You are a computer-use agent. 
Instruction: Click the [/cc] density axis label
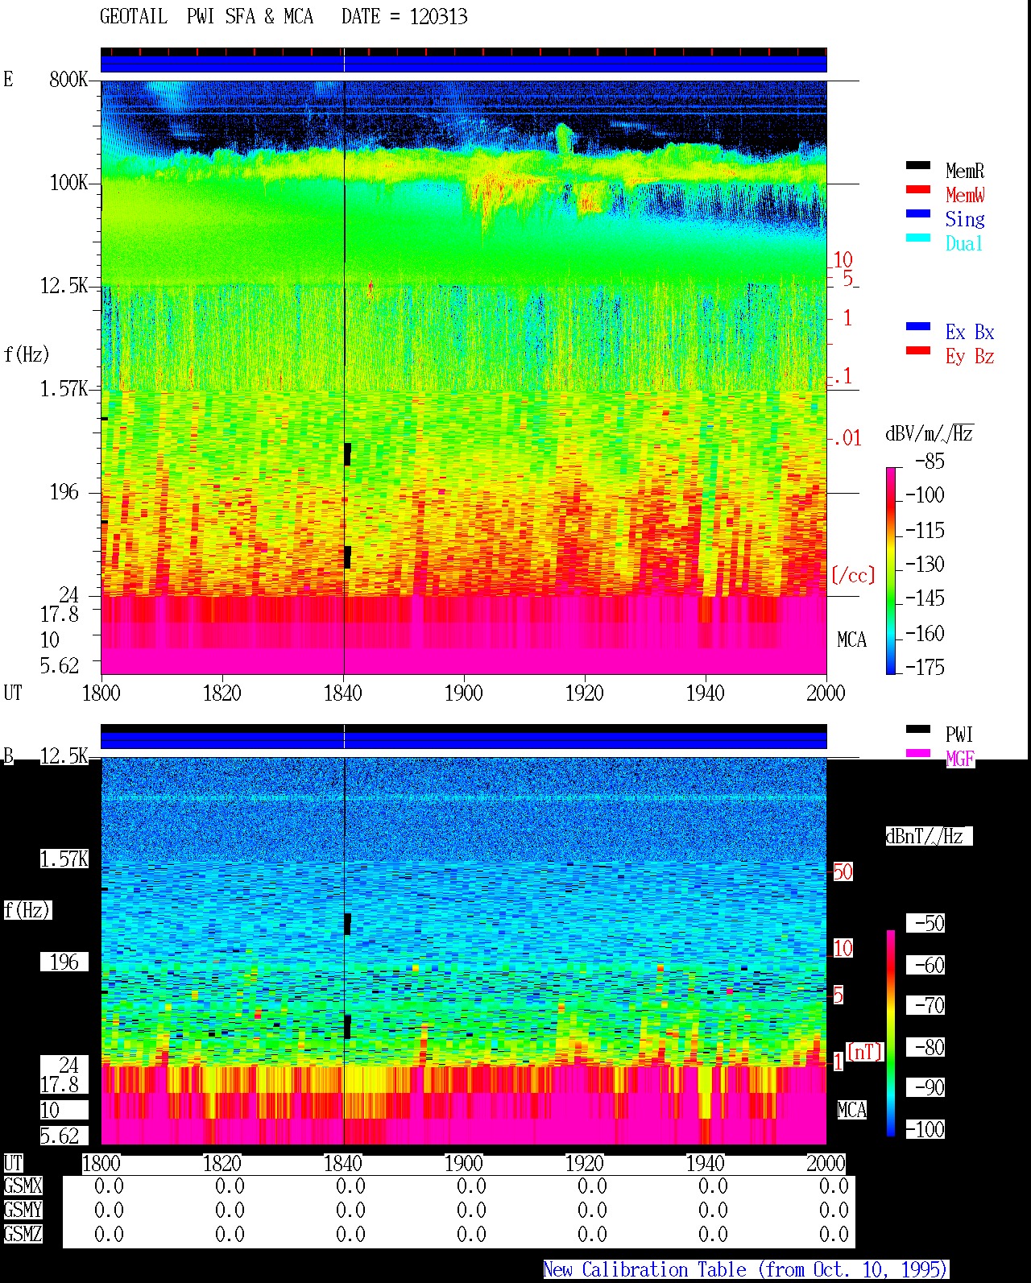tap(853, 576)
